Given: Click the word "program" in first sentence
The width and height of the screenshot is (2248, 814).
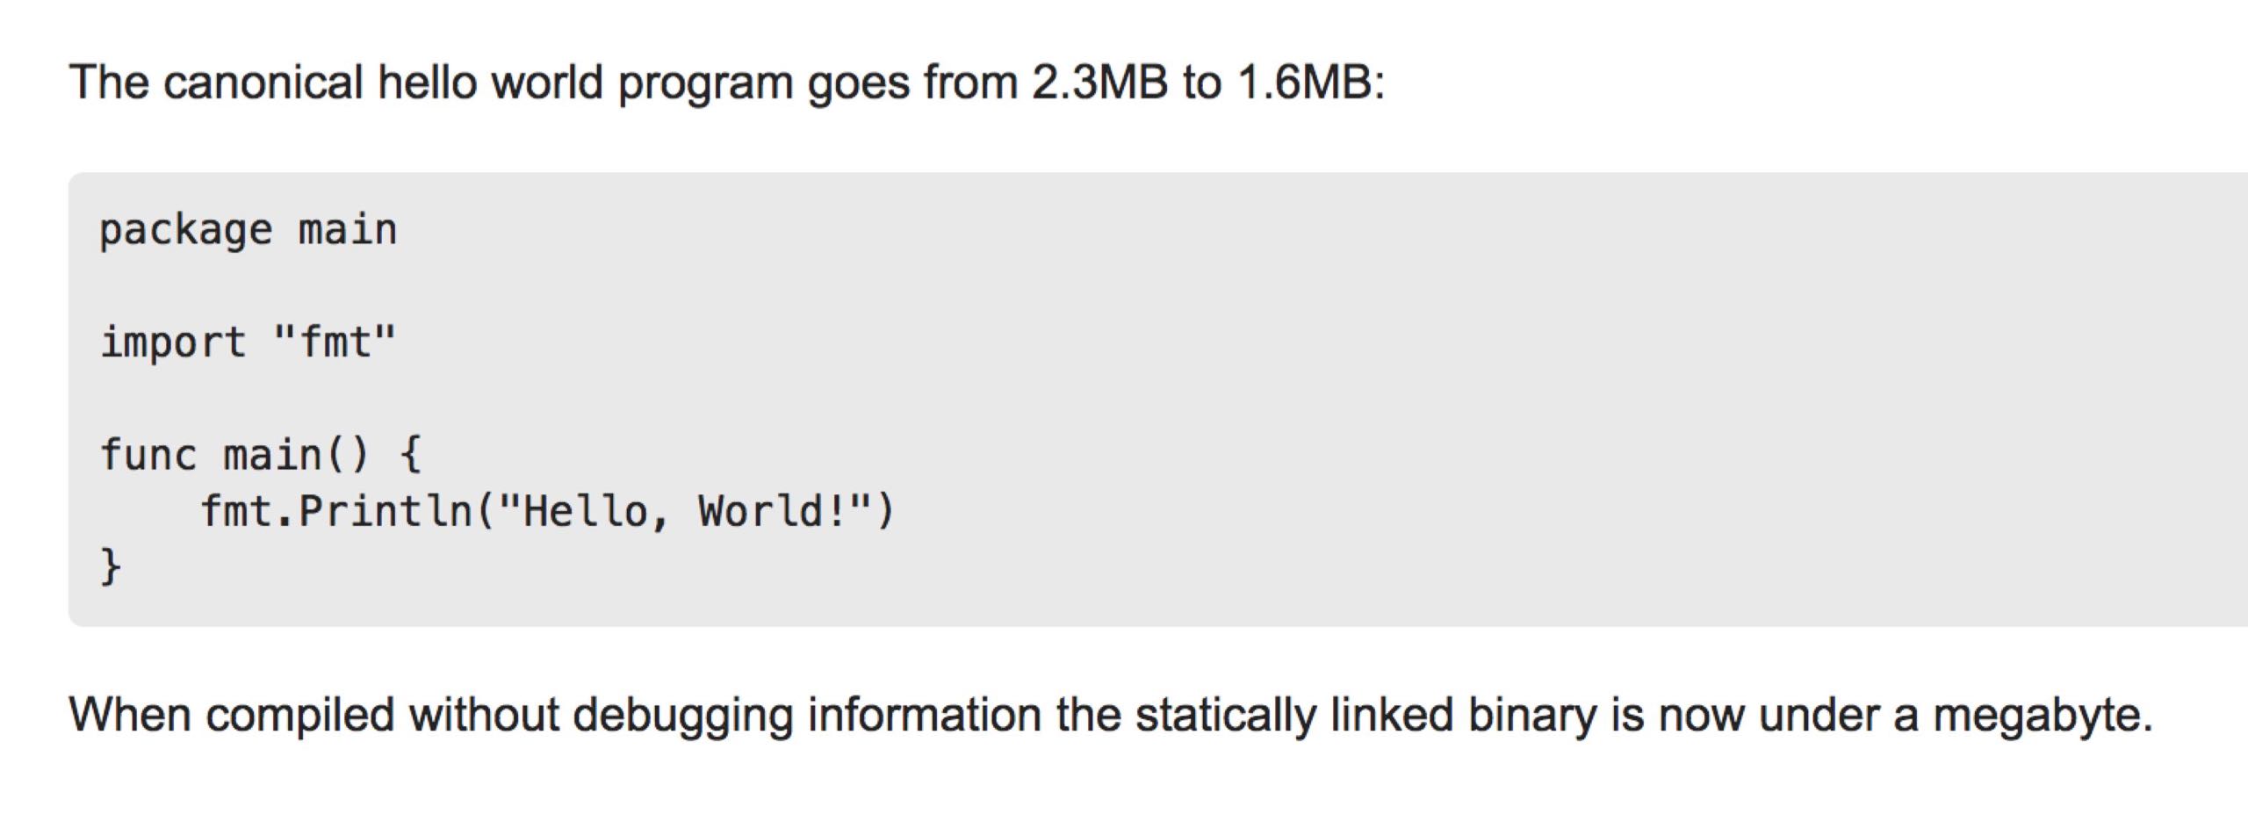Looking at the screenshot, I should point(705,85).
